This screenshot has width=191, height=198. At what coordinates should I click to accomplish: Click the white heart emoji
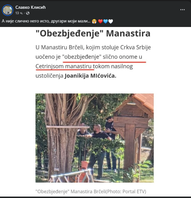click(x=111, y=21)
